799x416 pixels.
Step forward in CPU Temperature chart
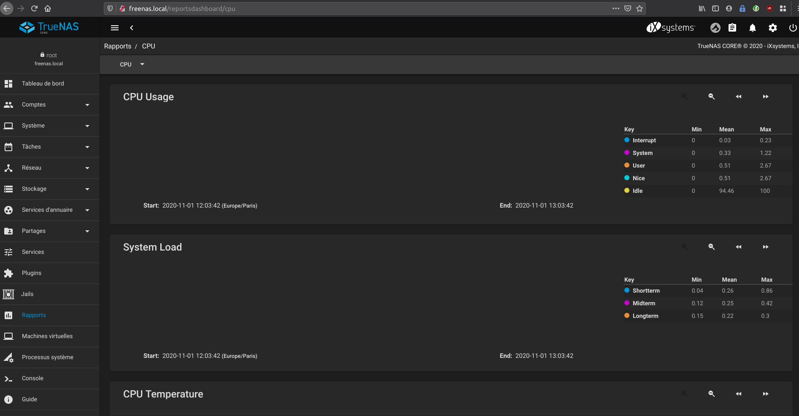pyautogui.click(x=766, y=394)
